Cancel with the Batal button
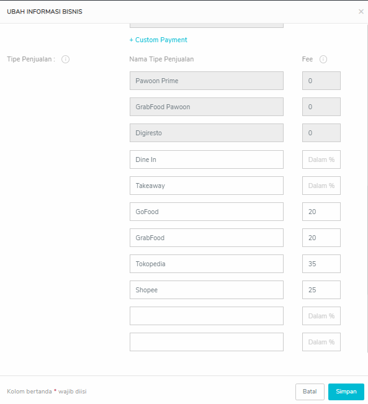This screenshot has width=368, height=404. click(310, 392)
